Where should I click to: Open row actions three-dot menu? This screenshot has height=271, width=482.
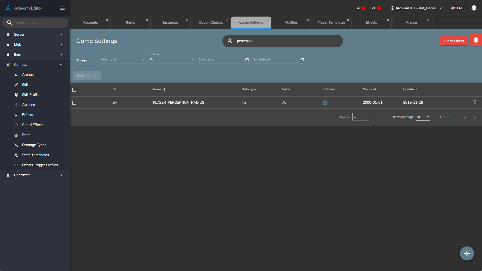[x=475, y=102]
